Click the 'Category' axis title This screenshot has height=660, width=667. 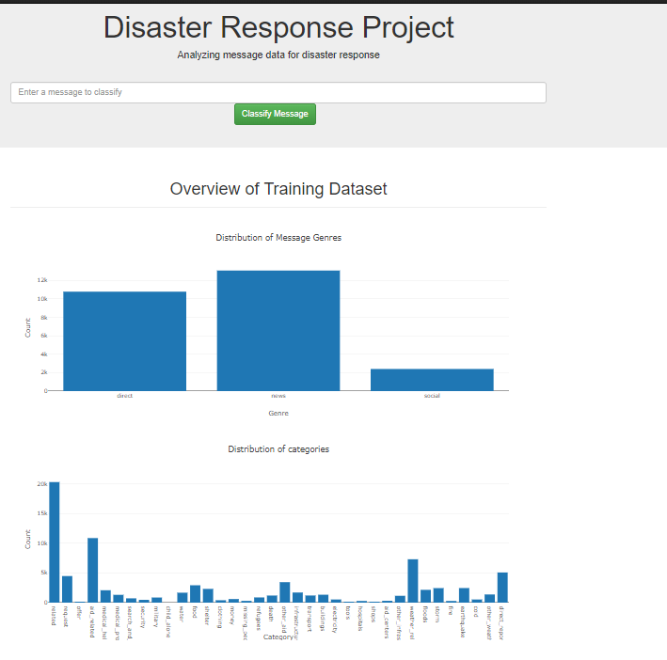(278, 636)
